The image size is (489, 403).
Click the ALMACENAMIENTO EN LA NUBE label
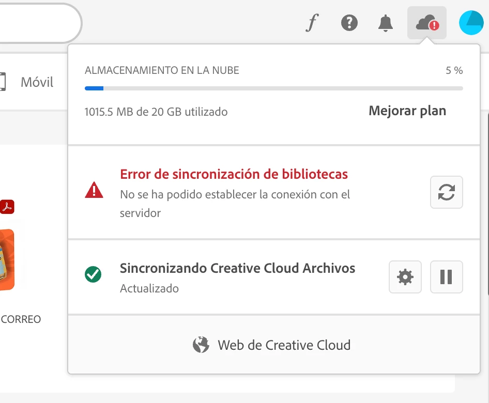pos(162,70)
